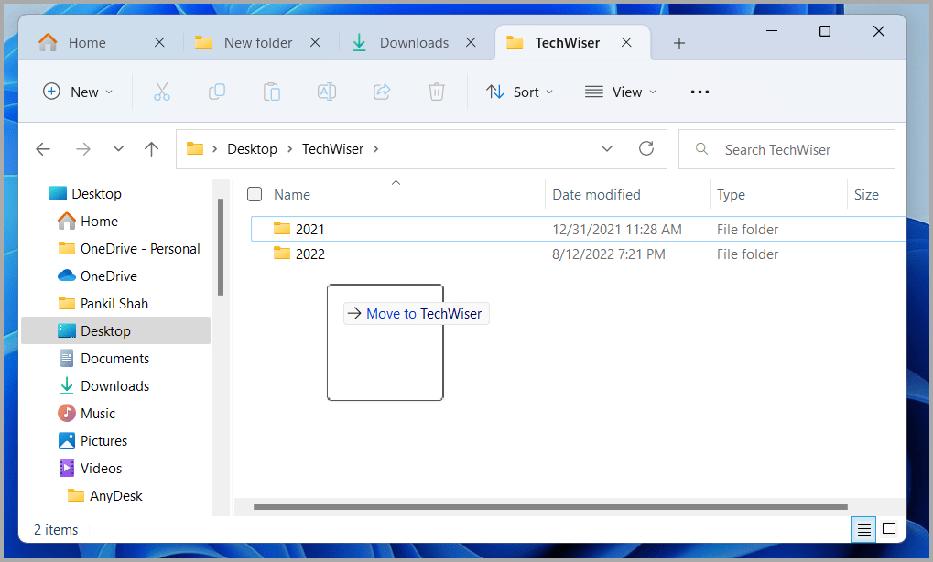The width and height of the screenshot is (933, 562).
Task: Maximize the File Explorer window
Action: 825,31
